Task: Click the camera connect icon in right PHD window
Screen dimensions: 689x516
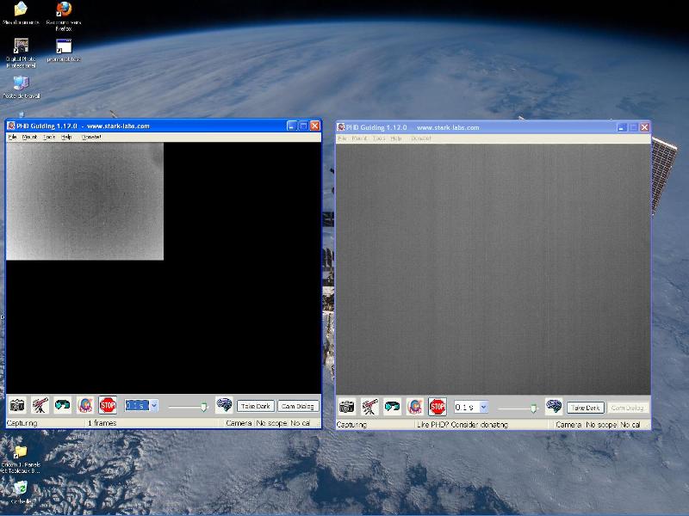Action: 347,407
